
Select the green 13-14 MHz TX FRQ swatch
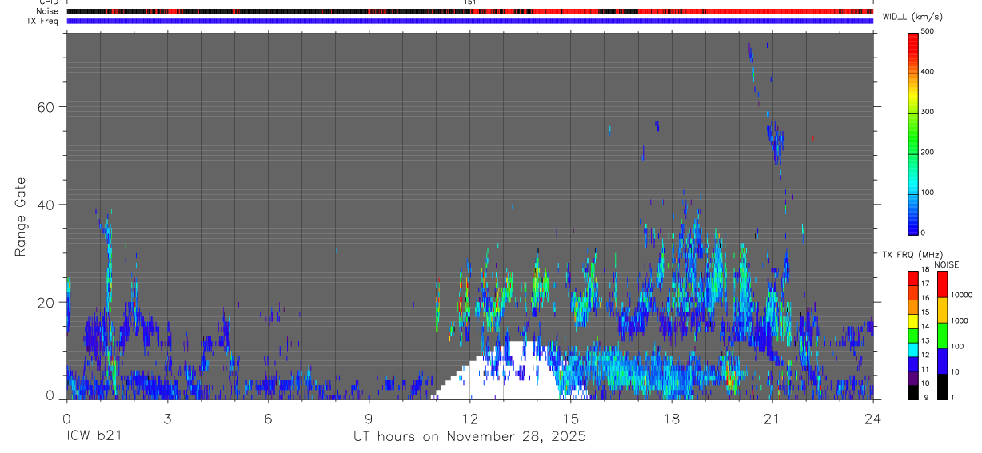pyautogui.click(x=913, y=335)
